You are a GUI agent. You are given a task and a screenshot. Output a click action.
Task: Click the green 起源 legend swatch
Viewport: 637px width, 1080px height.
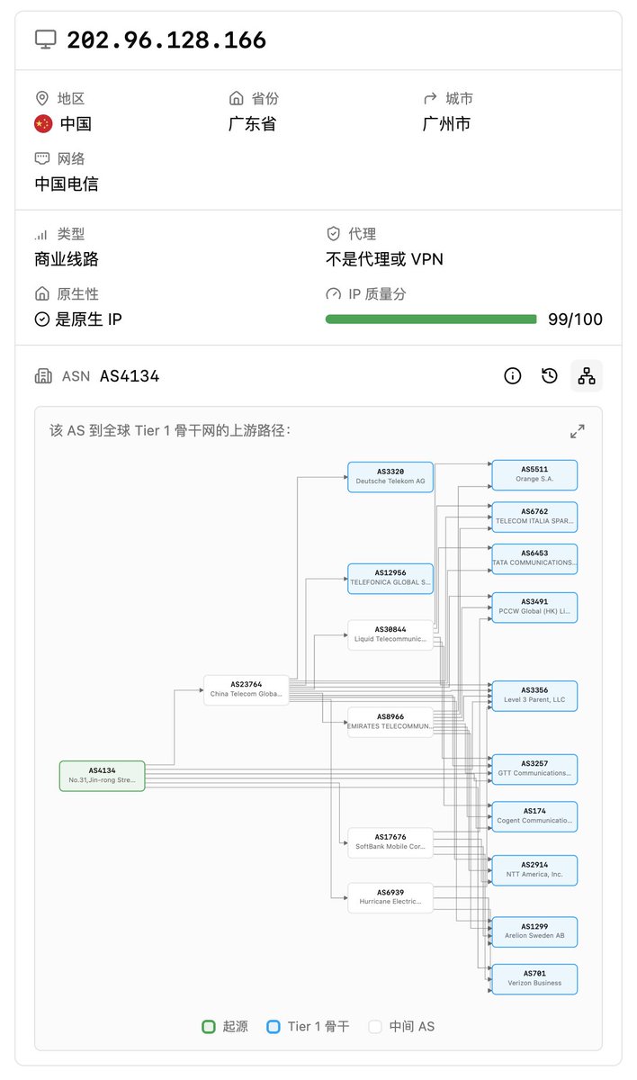(209, 1026)
